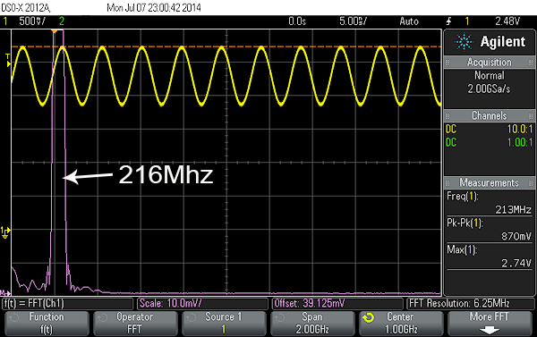Image resolution: width=537 pixels, height=337 pixels.
Task: Click the rotary knob icon on Center softkey
Action: [x=369, y=318]
